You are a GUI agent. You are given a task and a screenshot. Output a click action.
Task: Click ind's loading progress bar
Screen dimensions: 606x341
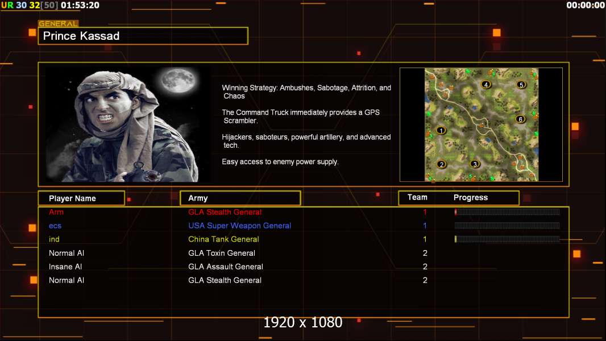(507, 239)
